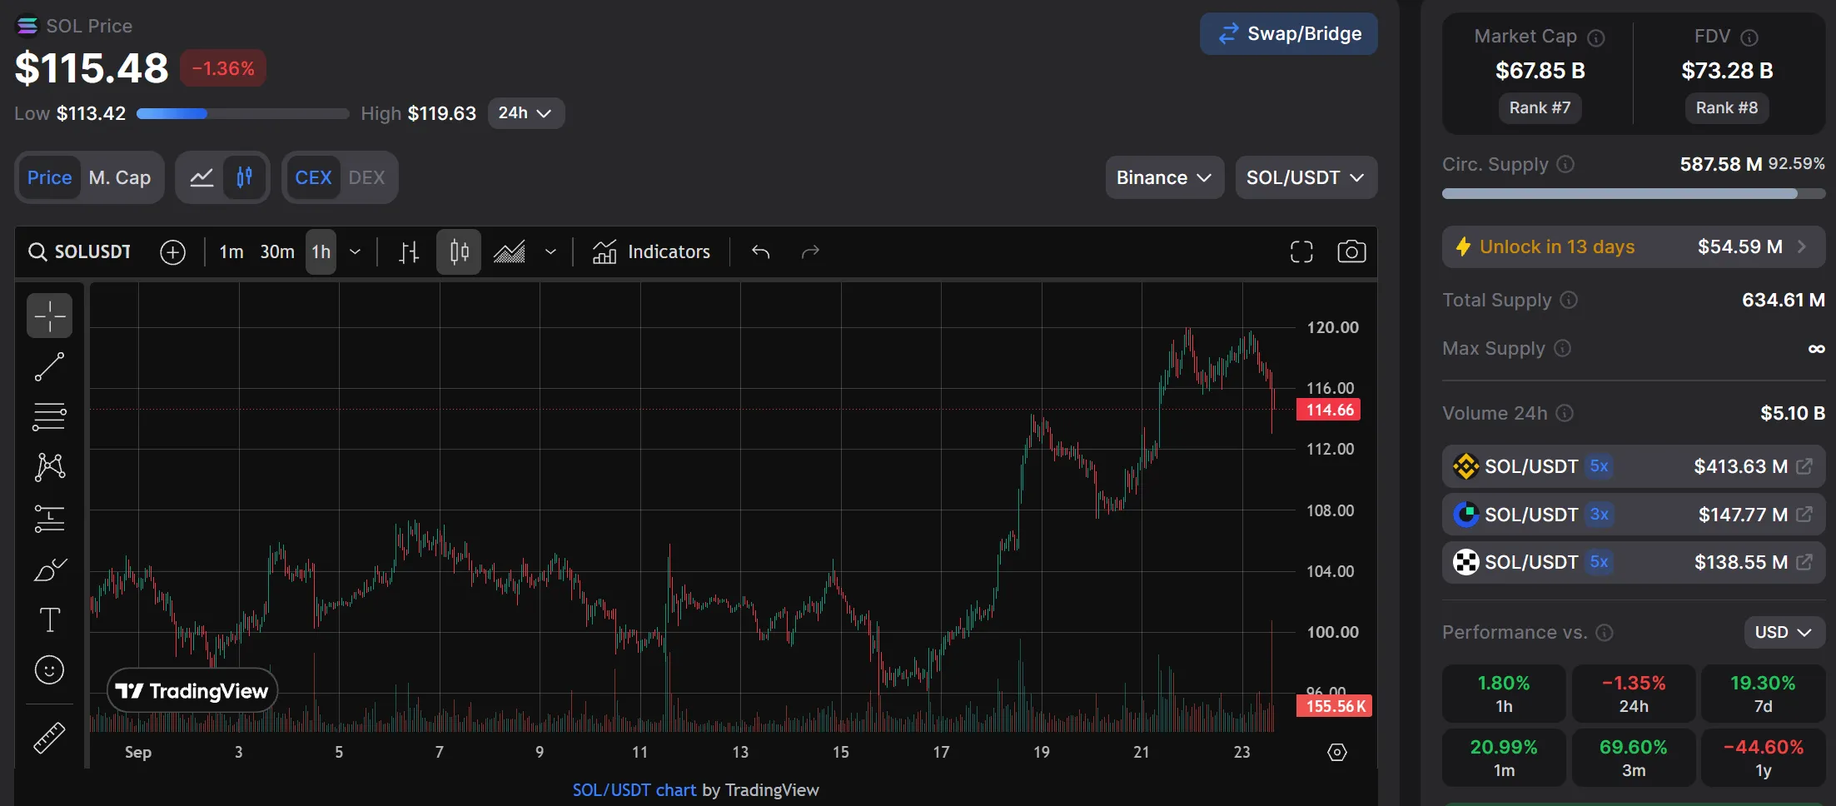The height and width of the screenshot is (806, 1836).
Task: Select DEX data source
Action: click(366, 177)
